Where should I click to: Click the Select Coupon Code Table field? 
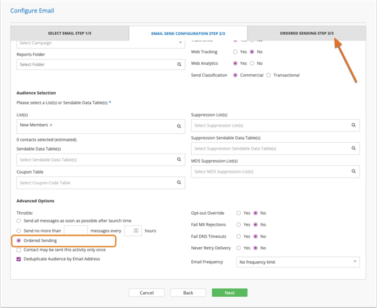coord(101,183)
